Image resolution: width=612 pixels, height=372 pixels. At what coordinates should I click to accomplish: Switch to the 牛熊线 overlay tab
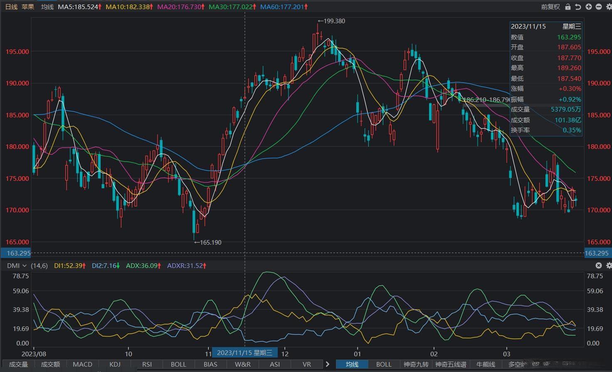point(486,364)
